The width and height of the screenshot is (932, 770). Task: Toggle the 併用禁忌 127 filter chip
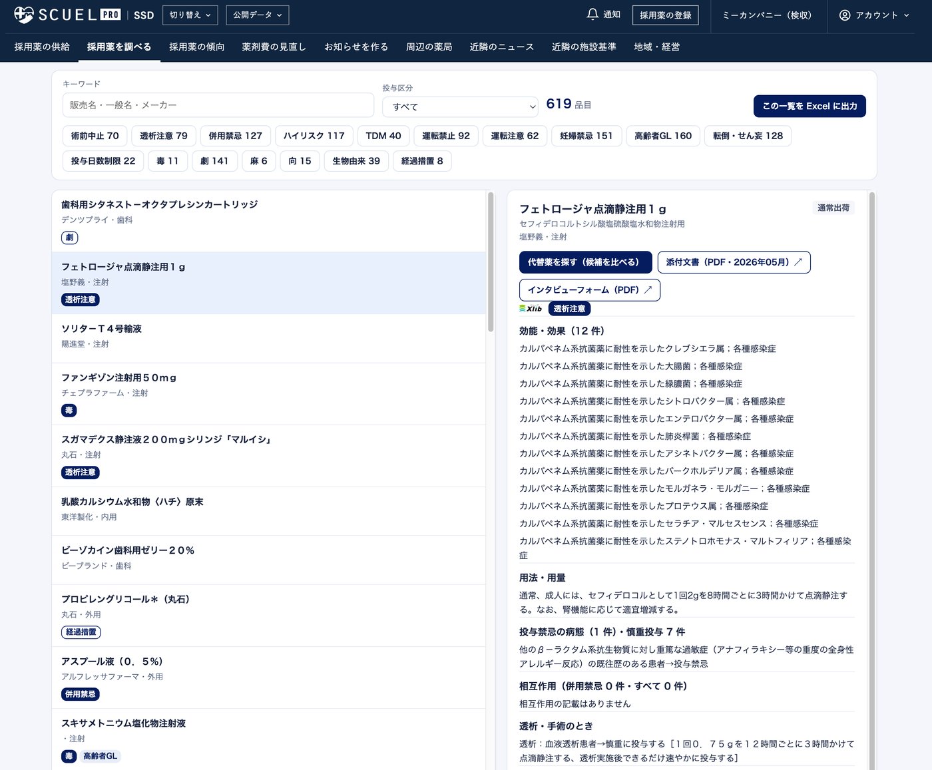point(236,136)
